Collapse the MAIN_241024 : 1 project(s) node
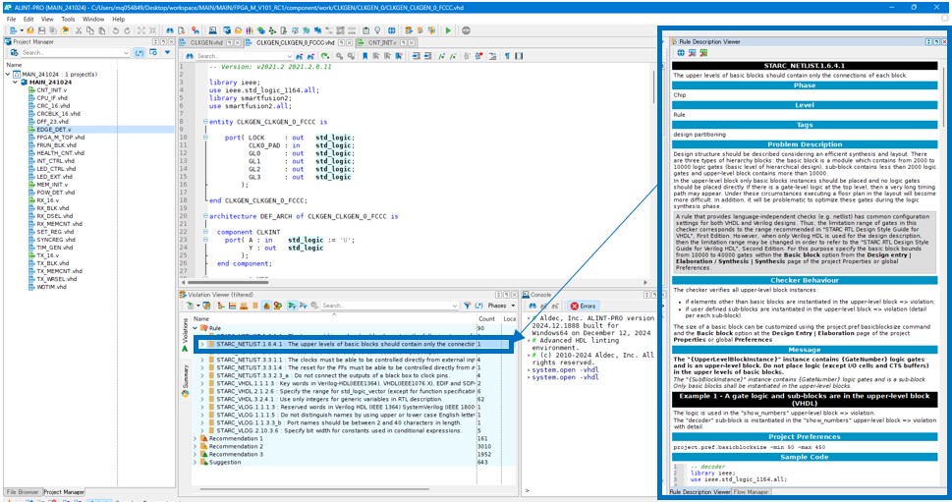 pyautogui.click(x=8, y=74)
